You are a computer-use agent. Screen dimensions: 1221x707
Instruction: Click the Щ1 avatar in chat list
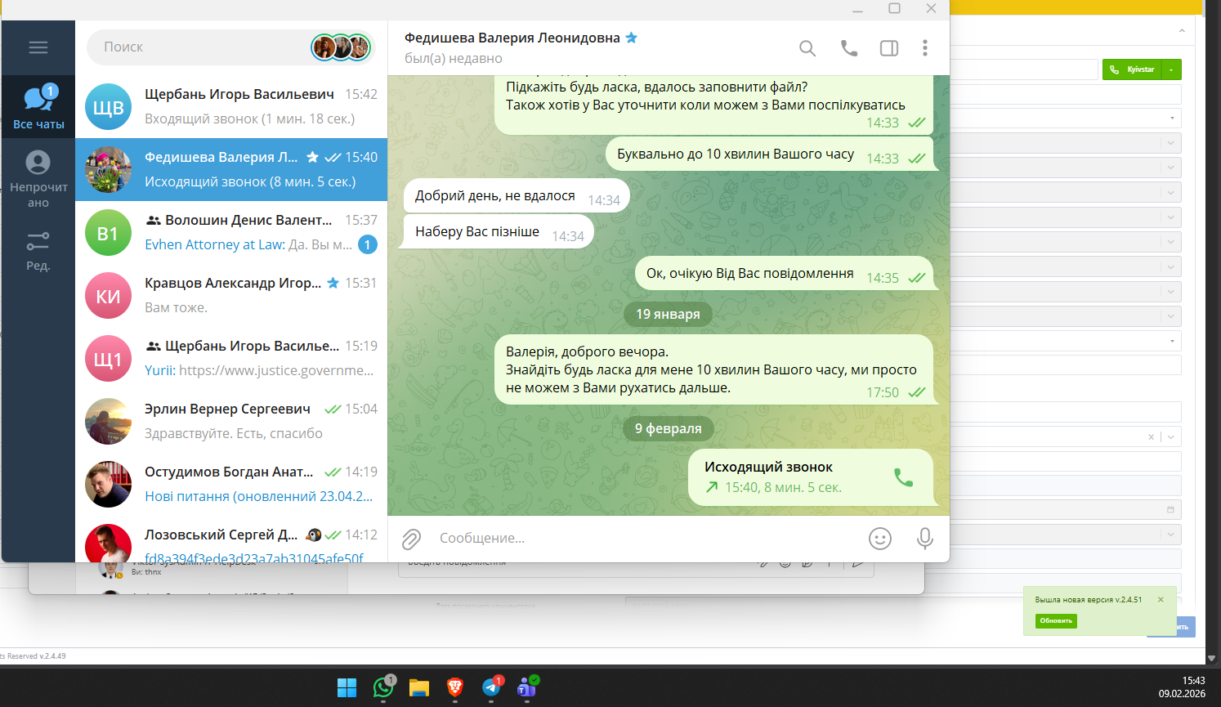108,359
